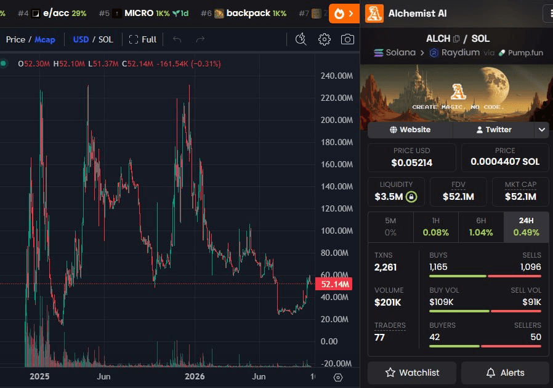Screen dimensions: 553x388
Task: Expand the chevron next to Twitter
Action: (x=542, y=130)
